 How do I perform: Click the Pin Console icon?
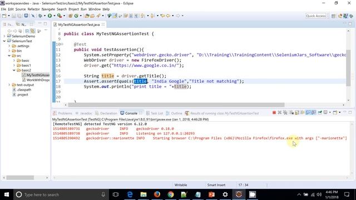[320, 112]
